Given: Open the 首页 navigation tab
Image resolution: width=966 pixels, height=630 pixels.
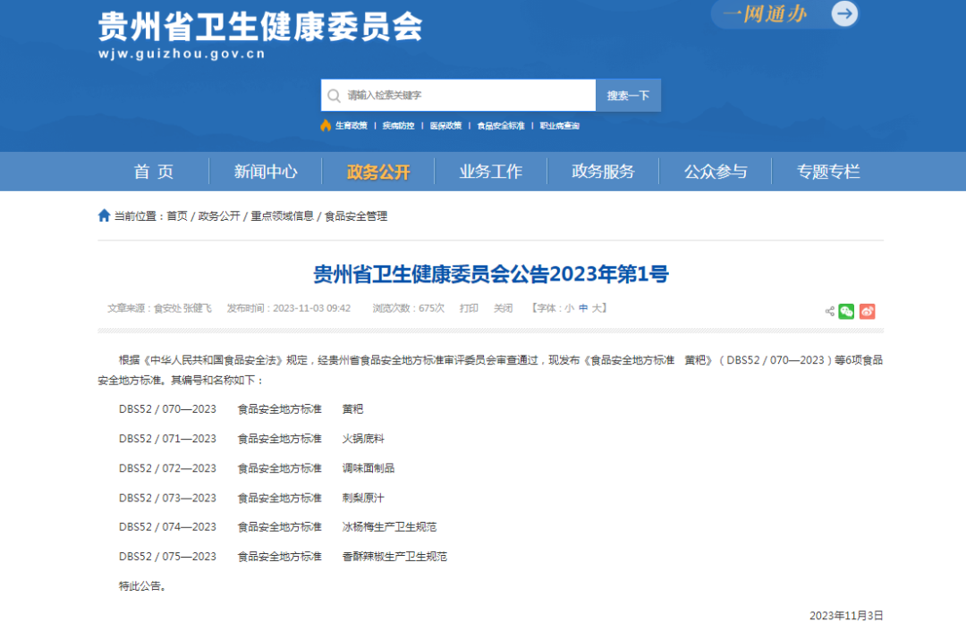Looking at the screenshot, I should (x=154, y=172).
